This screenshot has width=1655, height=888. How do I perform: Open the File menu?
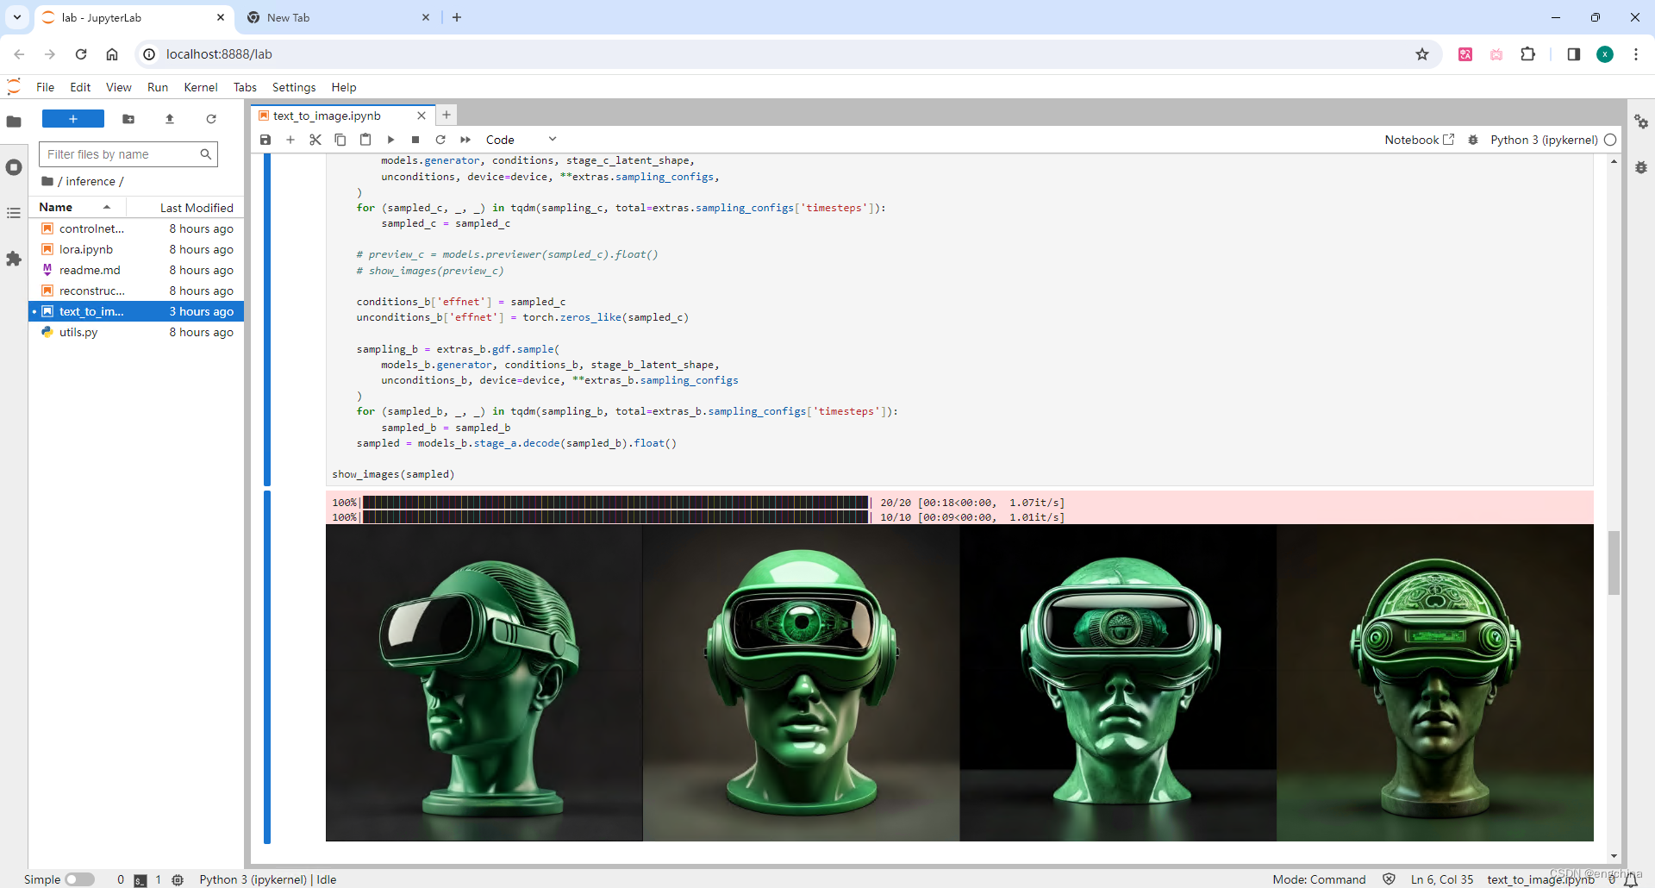46,87
